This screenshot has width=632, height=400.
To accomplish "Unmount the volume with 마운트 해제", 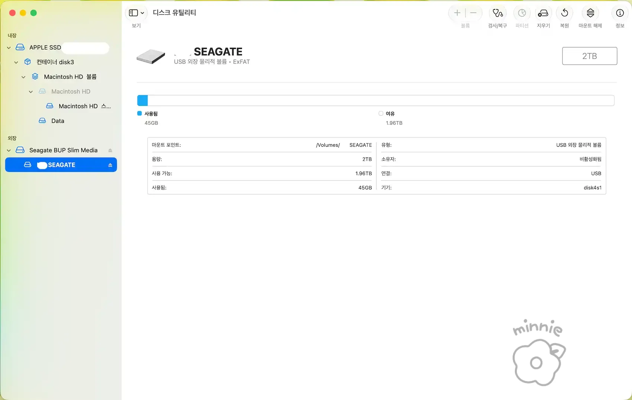I will [x=590, y=13].
